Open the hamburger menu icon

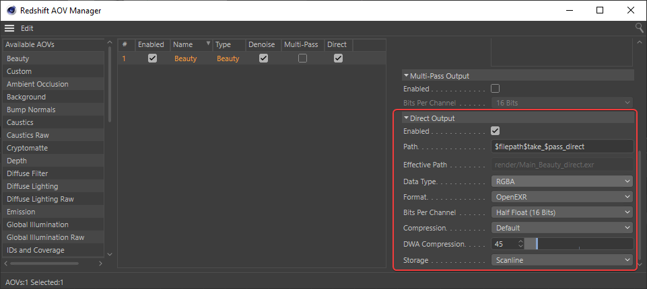pyautogui.click(x=9, y=28)
